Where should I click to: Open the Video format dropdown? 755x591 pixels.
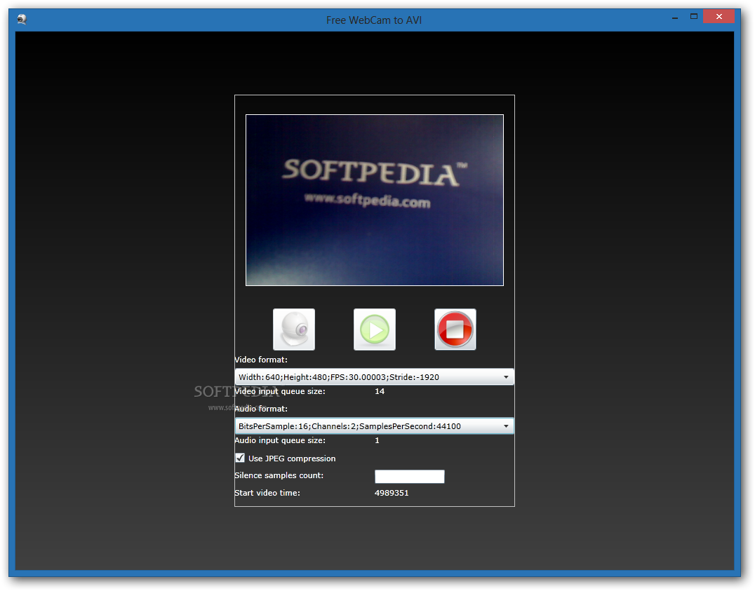click(x=374, y=377)
